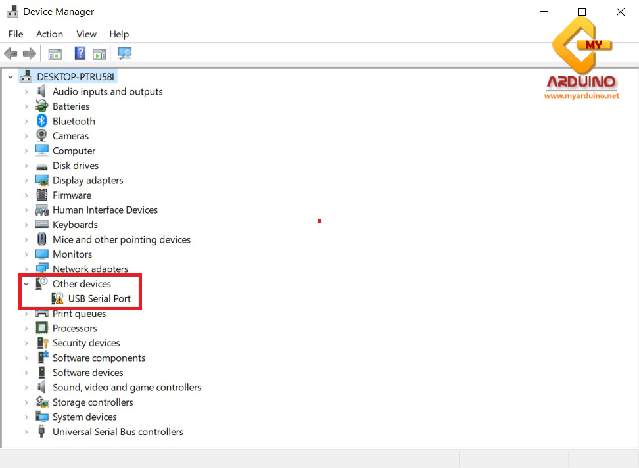Open the Action menu
The height and width of the screenshot is (468, 639).
click(49, 34)
